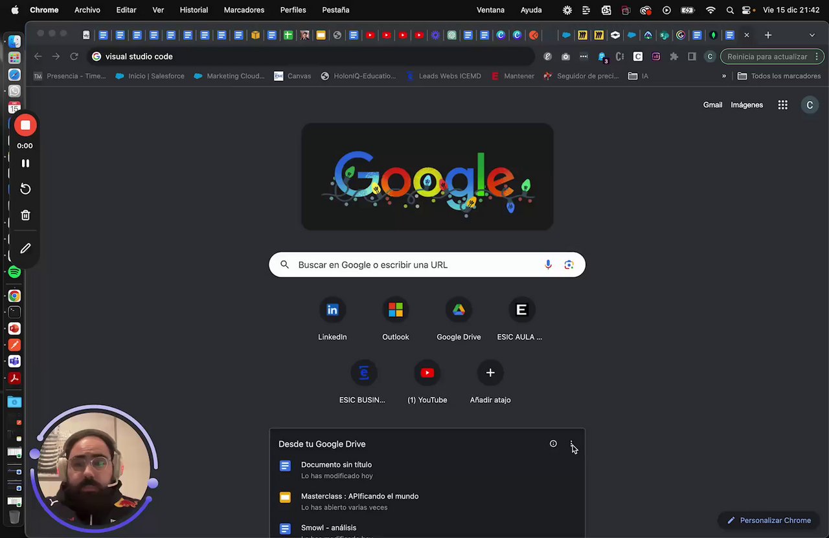The width and height of the screenshot is (829, 538).
Task: Open a new tab with the plus button
Action: 768,35
